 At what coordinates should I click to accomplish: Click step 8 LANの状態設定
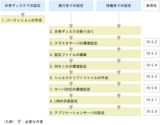pos(95,101)
